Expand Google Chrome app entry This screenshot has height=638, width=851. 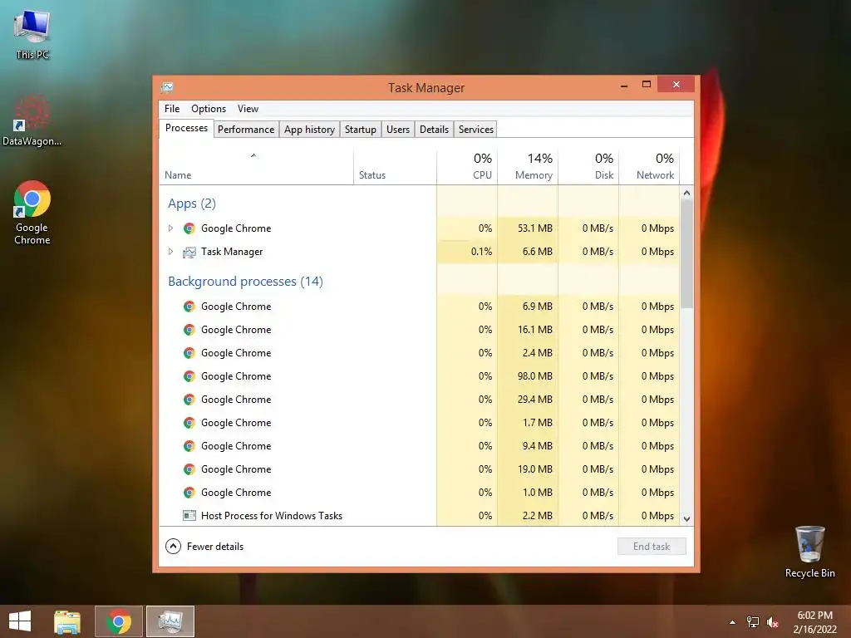click(170, 228)
